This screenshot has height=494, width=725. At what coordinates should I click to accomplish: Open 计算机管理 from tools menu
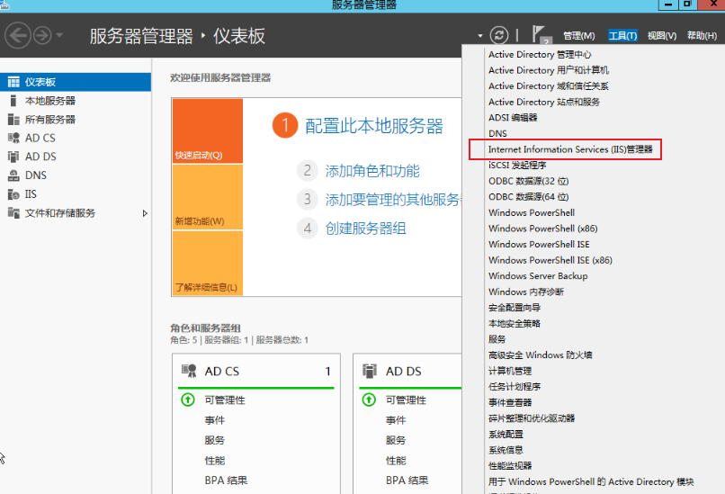coord(510,371)
